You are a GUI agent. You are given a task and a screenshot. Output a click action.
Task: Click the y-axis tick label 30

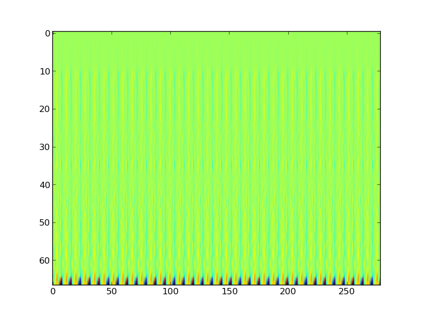(x=45, y=147)
